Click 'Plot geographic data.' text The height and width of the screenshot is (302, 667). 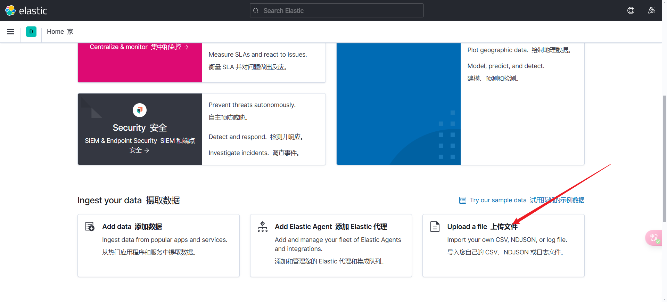point(498,50)
